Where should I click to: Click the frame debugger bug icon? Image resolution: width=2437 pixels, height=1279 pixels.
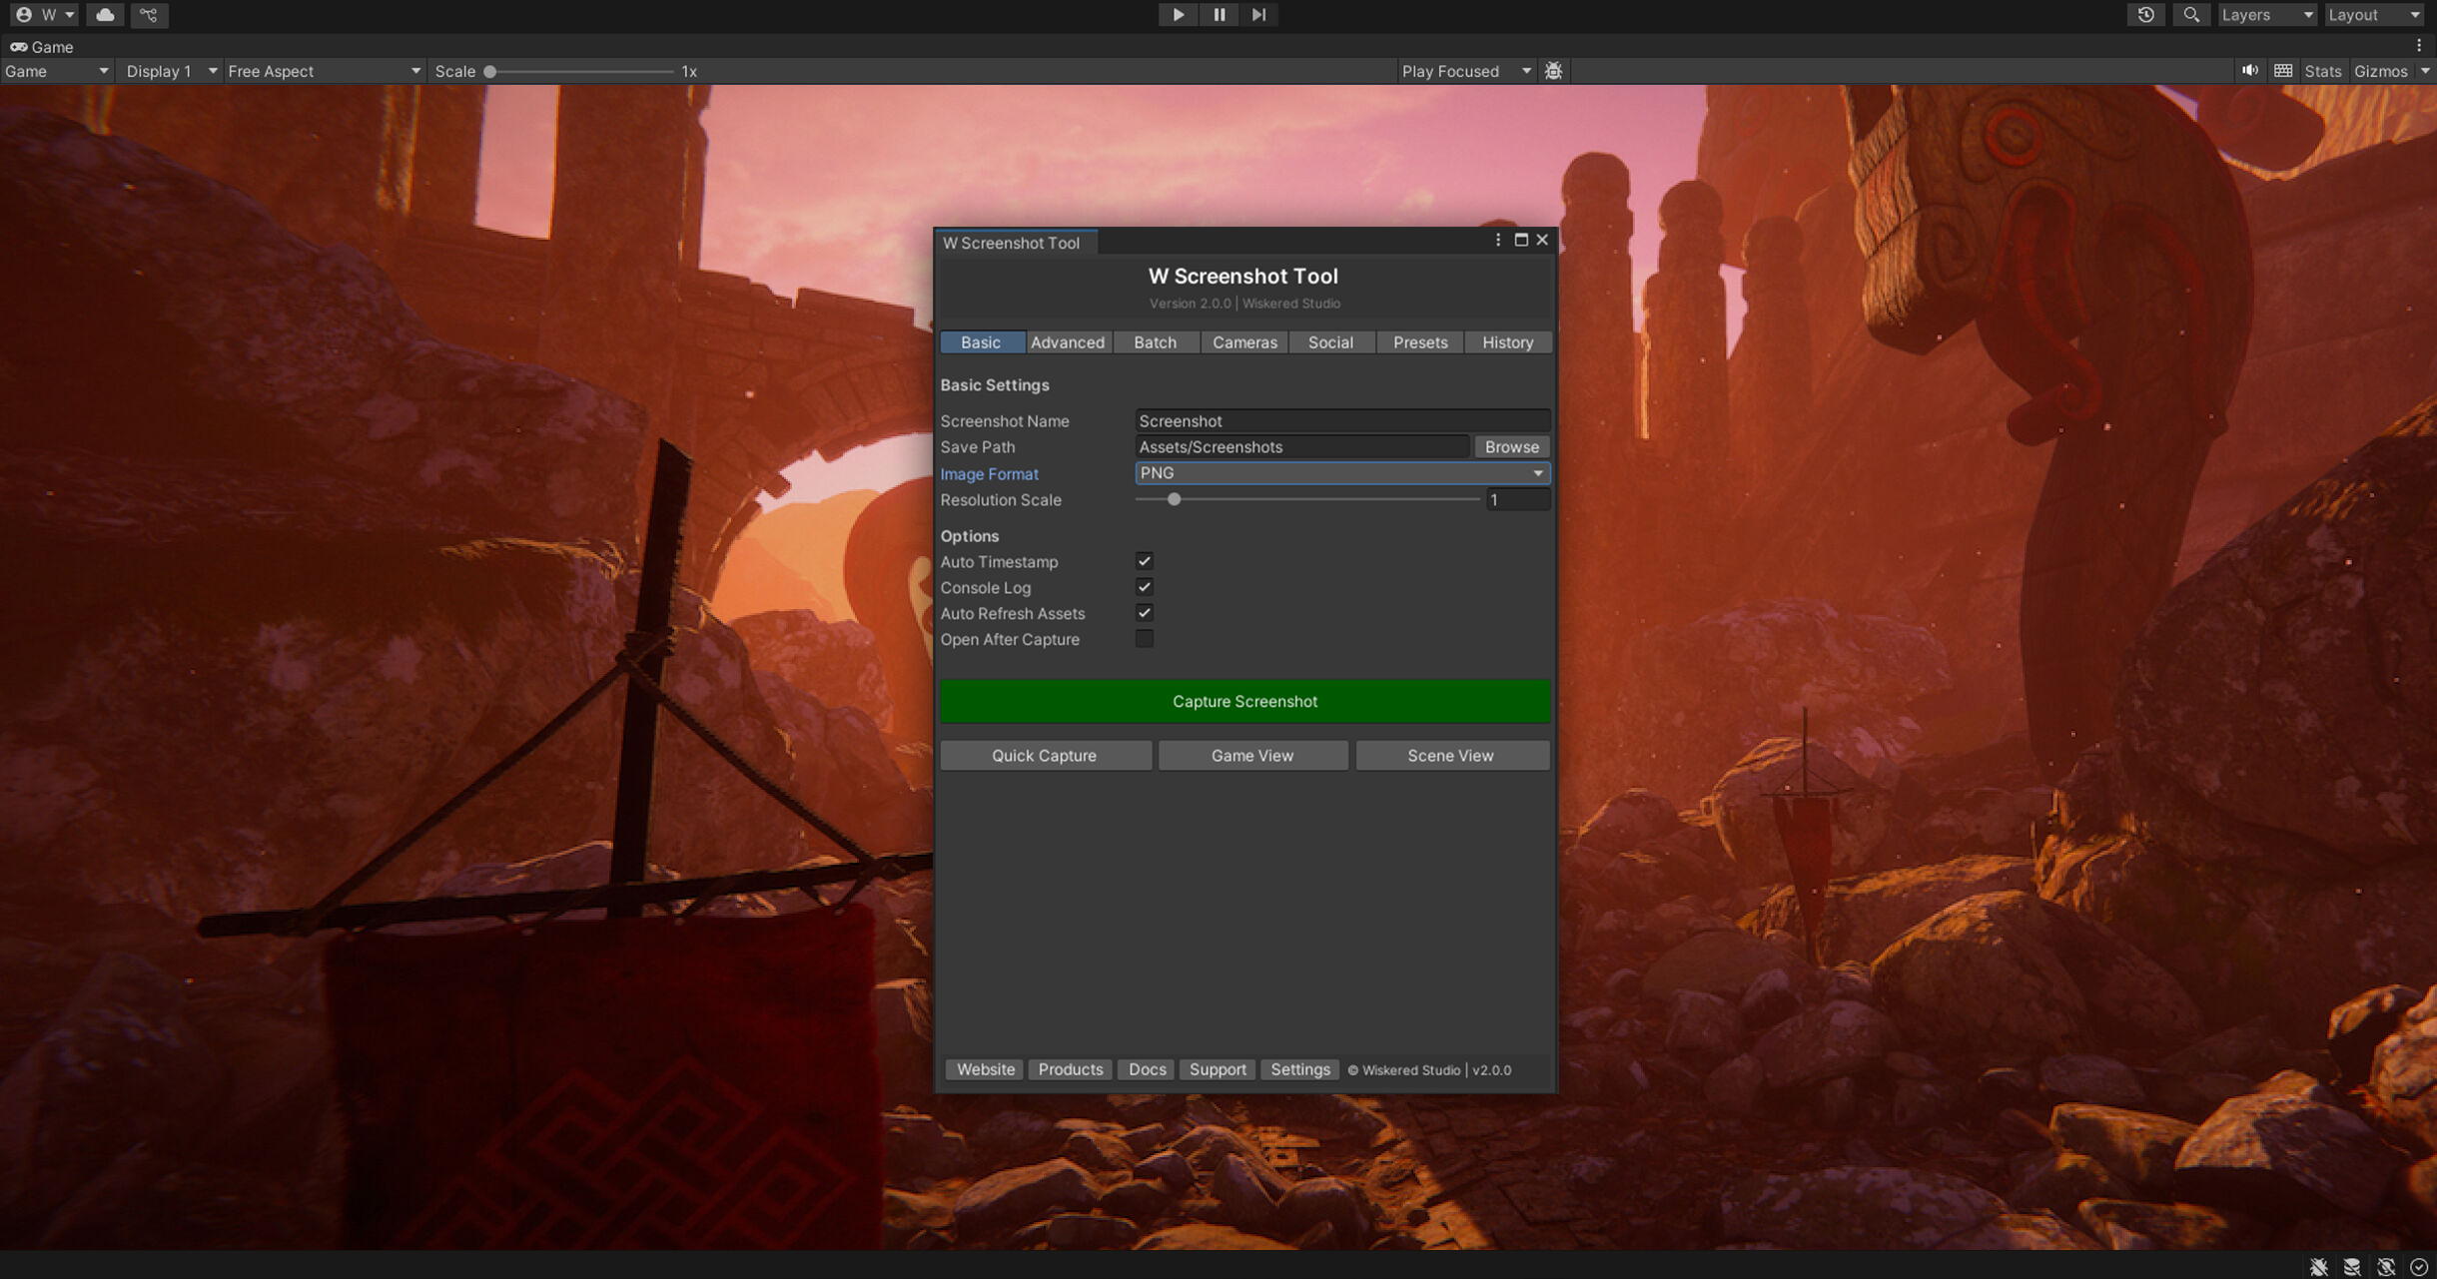1553,71
